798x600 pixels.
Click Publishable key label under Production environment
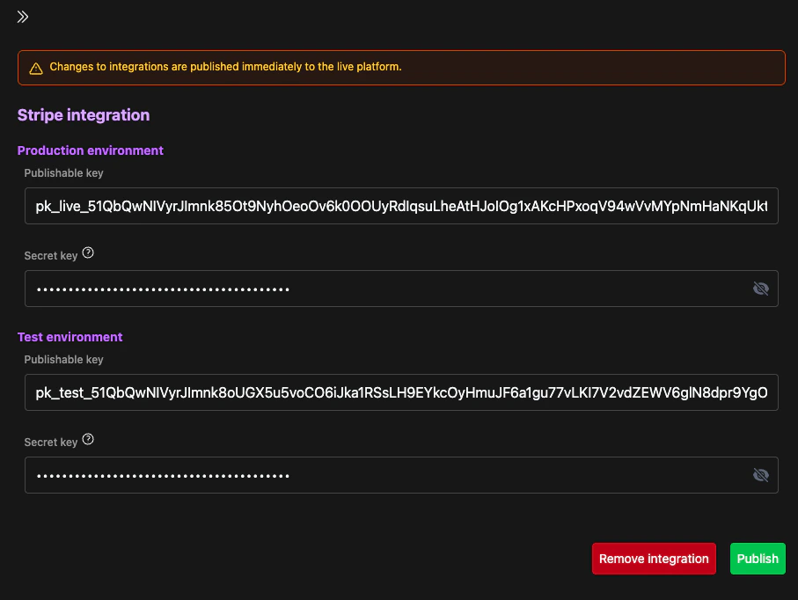pyautogui.click(x=63, y=173)
